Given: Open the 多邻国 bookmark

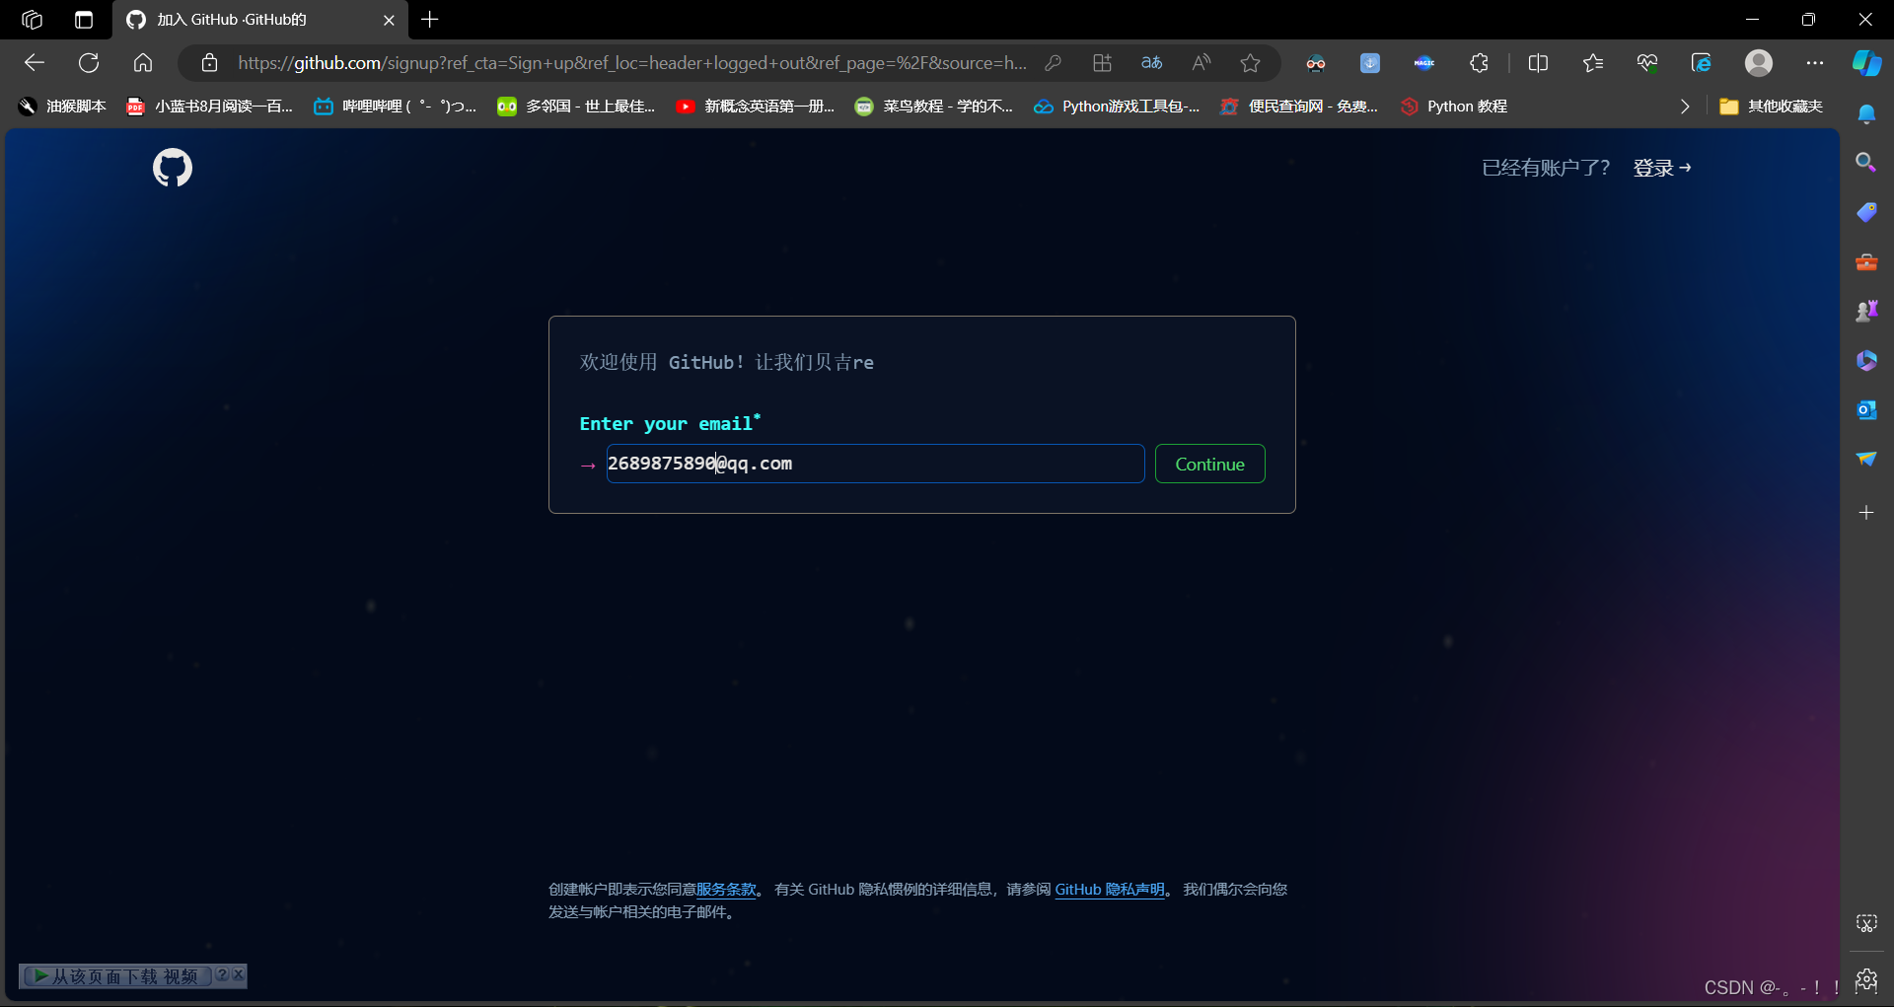Looking at the screenshot, I should click(576, 107).
